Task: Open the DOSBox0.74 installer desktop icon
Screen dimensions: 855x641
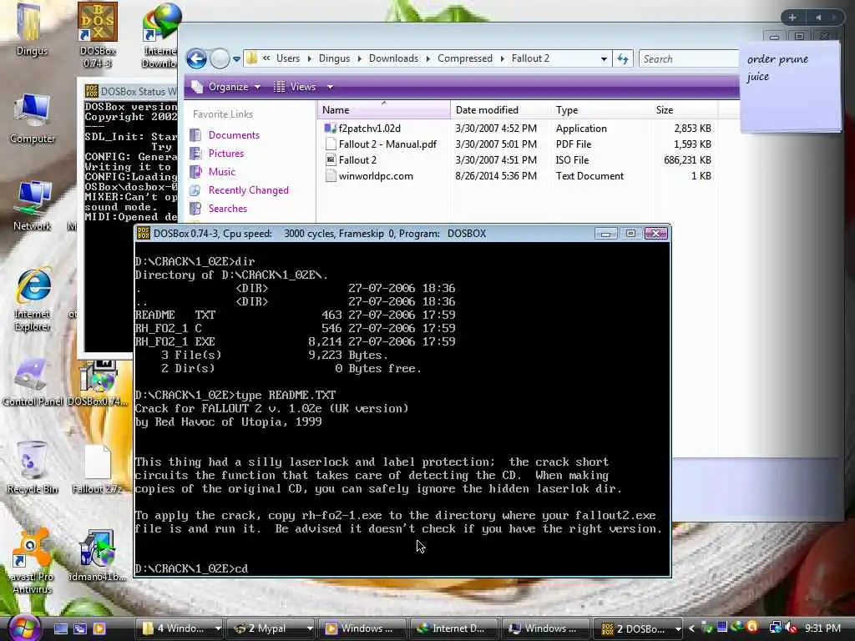Action: [x=98, y=383]
